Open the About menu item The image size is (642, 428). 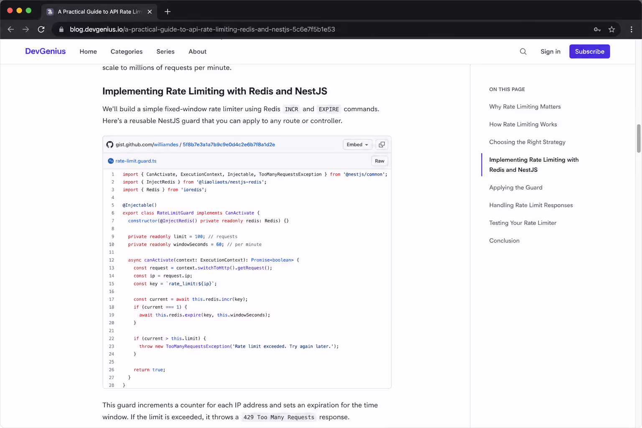[197, 51]
